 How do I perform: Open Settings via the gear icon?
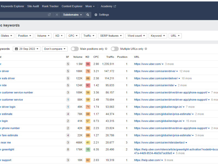[x=96, y=15]
